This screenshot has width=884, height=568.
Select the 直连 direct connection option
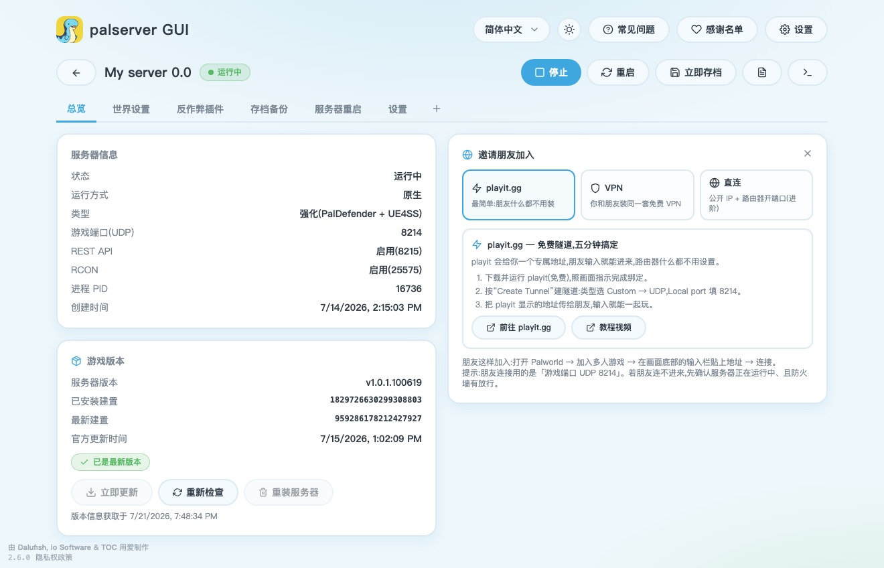(x=756, y=195)
